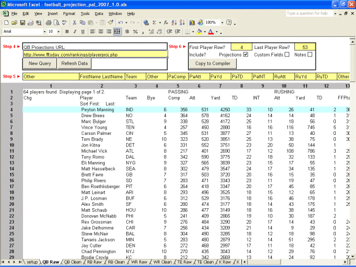Screen dimensions: 356x267
Task: Check the Custom Fields checkbox
Action: coord(287,55)
